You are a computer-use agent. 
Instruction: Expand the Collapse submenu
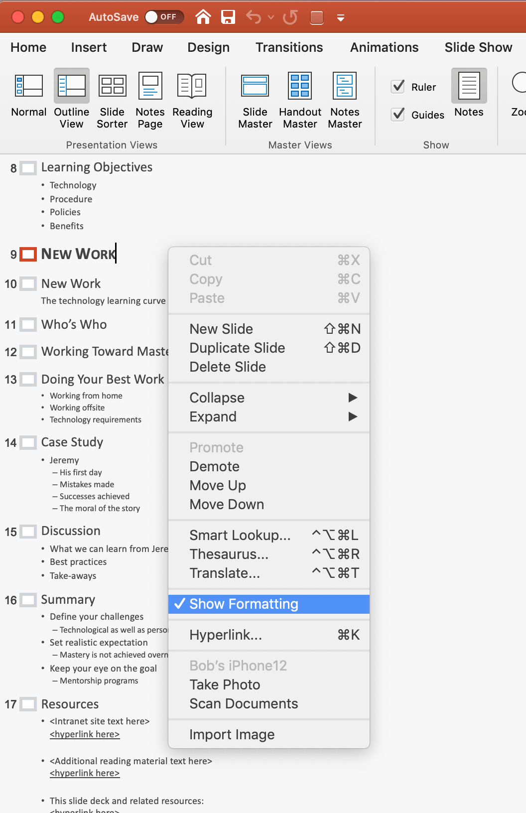[x=269, y=398]
